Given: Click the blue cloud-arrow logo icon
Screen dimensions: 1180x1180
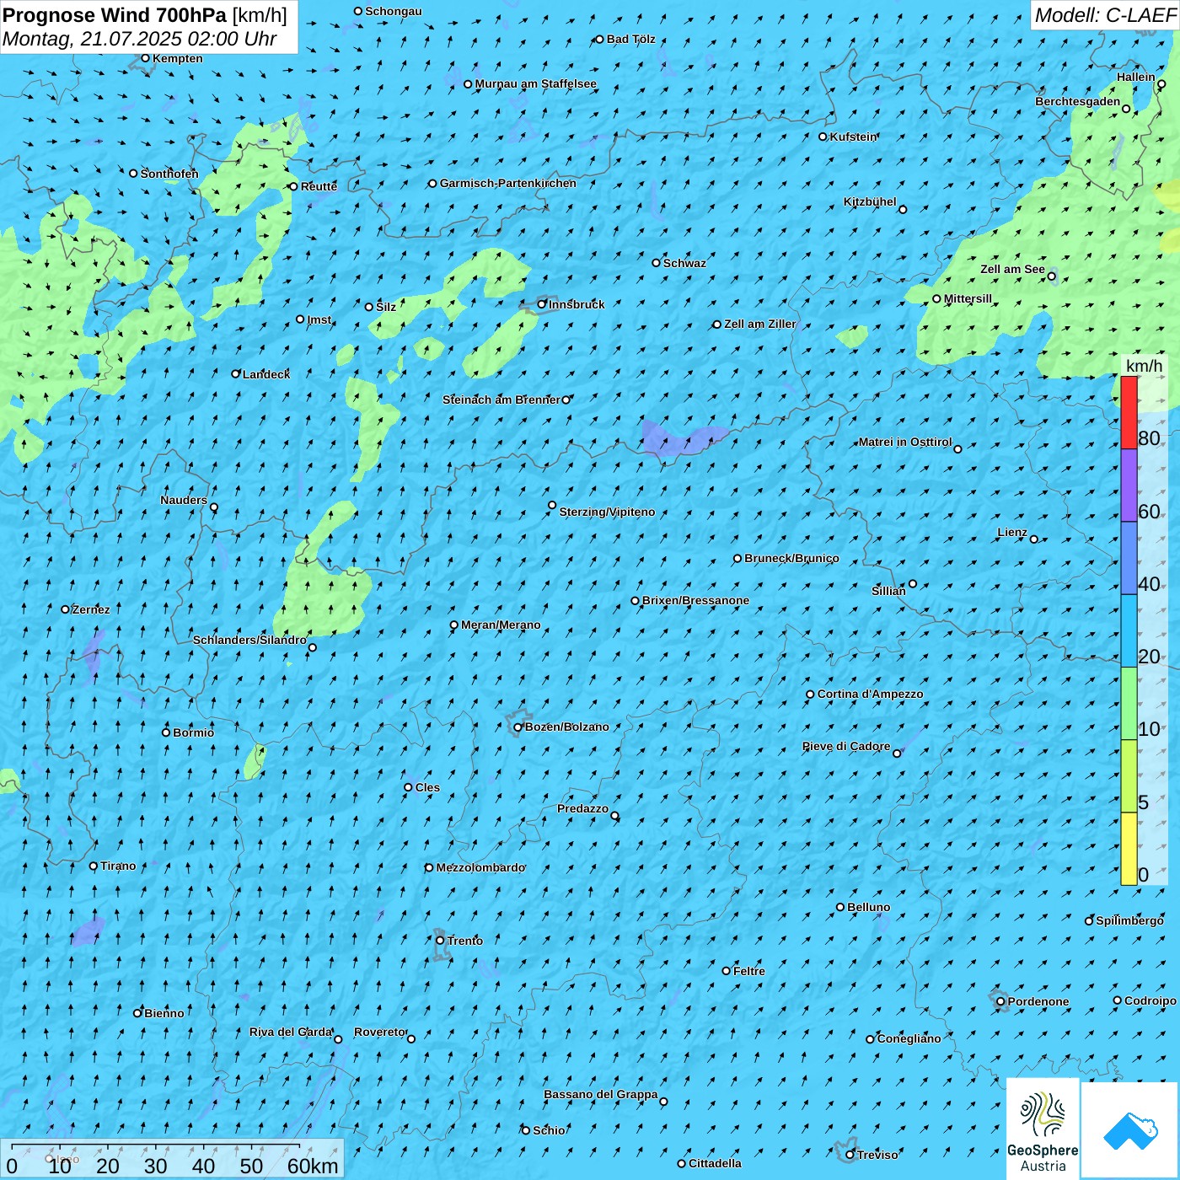Looking at the screenshot, I should (1130, 1130).
